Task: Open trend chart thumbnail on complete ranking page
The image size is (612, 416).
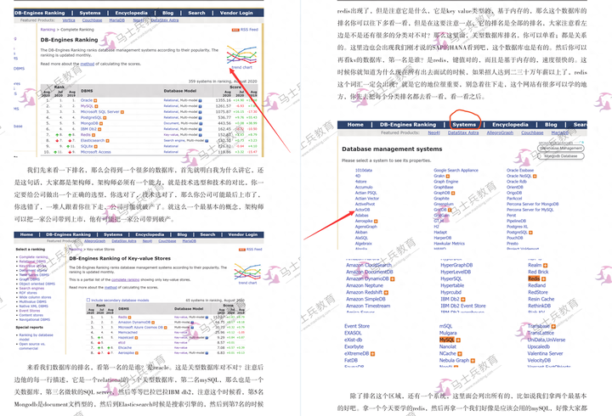Action: (242, 55)
